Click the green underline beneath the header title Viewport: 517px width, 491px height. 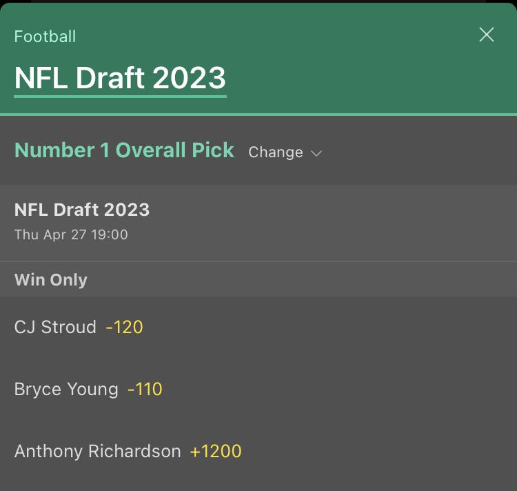pos(120,96)
